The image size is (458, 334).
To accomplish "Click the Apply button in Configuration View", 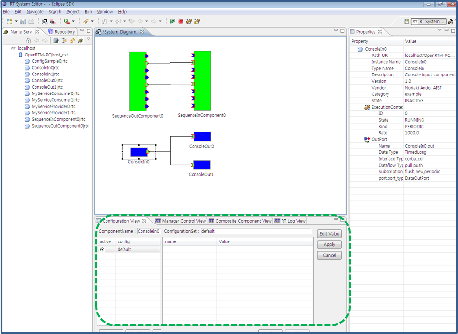I will [x=329, y=244].
